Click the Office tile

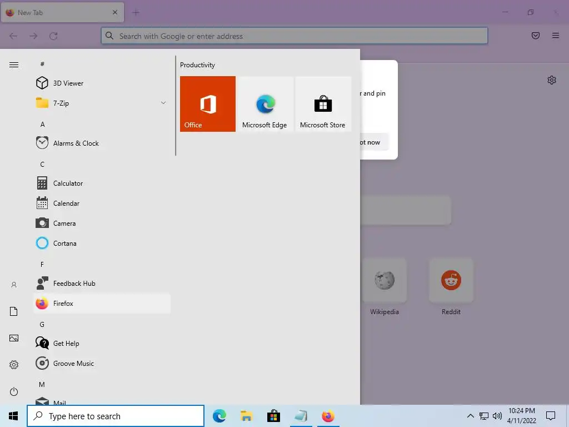[x=208, y=104]
